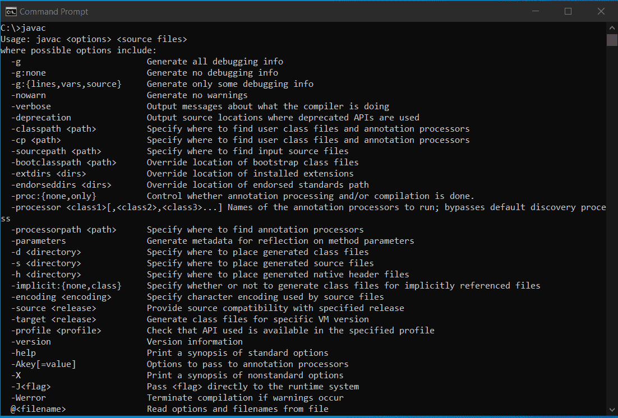The image size is (618, 418).
Task: Click the -Werror option line
Action: [x=29, y=397]
